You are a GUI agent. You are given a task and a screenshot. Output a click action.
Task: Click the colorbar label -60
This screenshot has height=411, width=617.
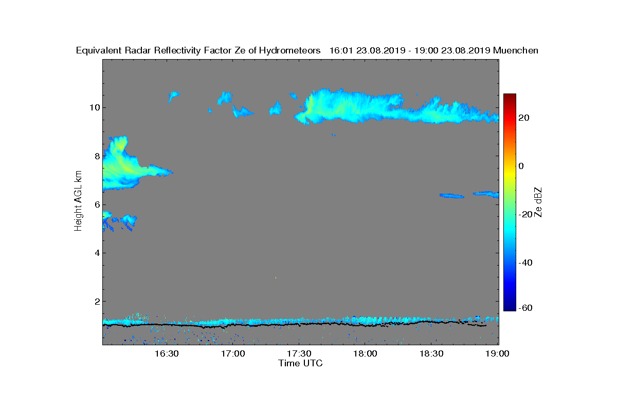(x=525, y=308)
